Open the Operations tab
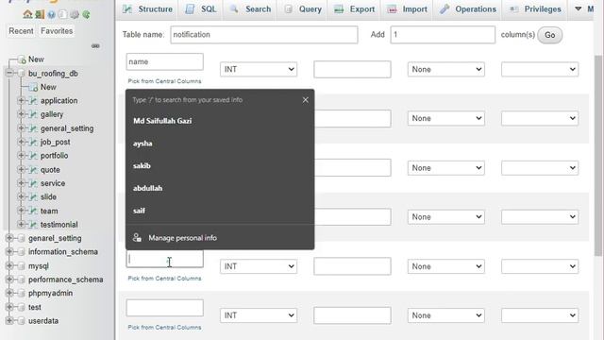Image resolution: width=604 pixels, height=340 pixels. (x=468, y=8)
